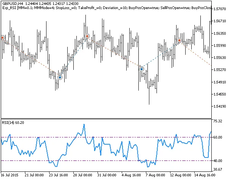Click the 40.00 RSI level label
This screenshot has width=231, height=179.
218,160
